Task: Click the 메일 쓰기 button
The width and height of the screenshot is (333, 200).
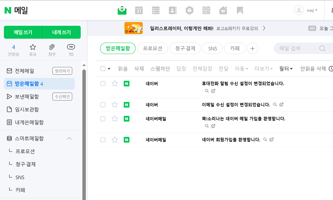Action: [x=23, y=32]
